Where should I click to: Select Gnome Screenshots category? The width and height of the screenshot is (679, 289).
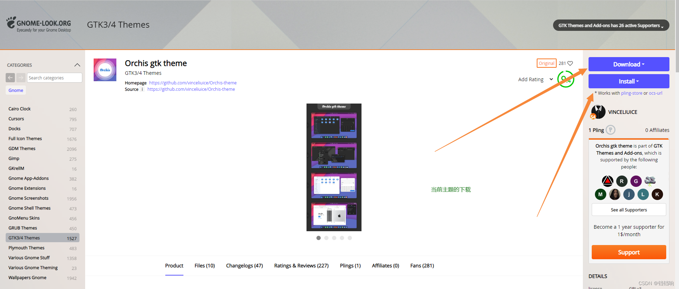click(28, 198)
